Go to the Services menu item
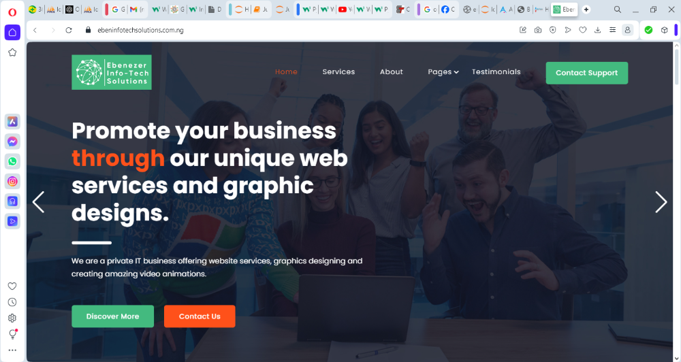Viewport: 681px width, 362px height. point(338,72)
